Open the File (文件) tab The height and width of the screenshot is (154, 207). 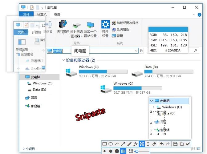[x=26, y=14]
